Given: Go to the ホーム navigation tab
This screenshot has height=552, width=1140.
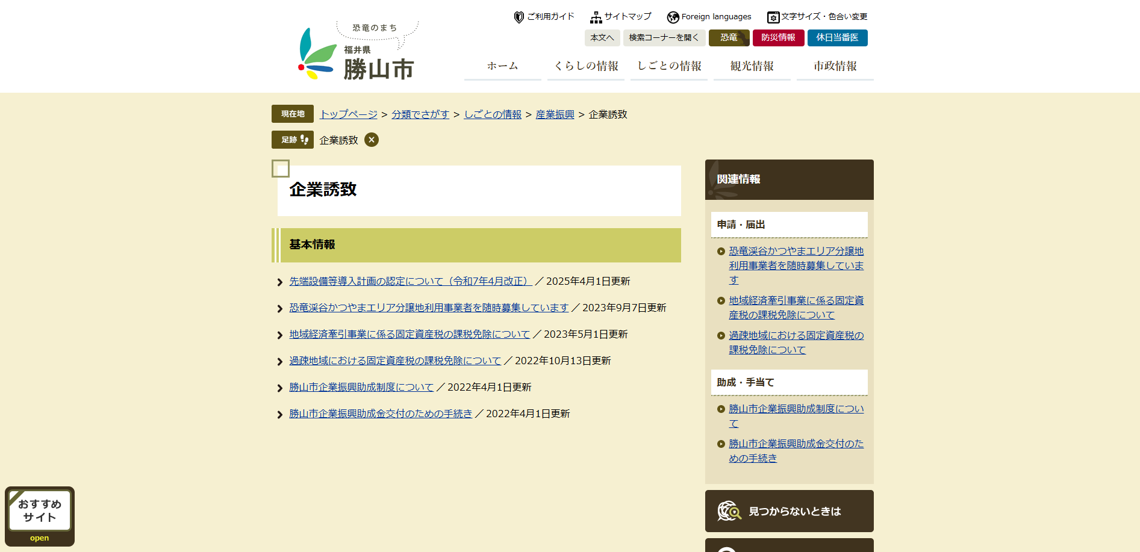Looking at the screenshot, I should tap(503, 66).
